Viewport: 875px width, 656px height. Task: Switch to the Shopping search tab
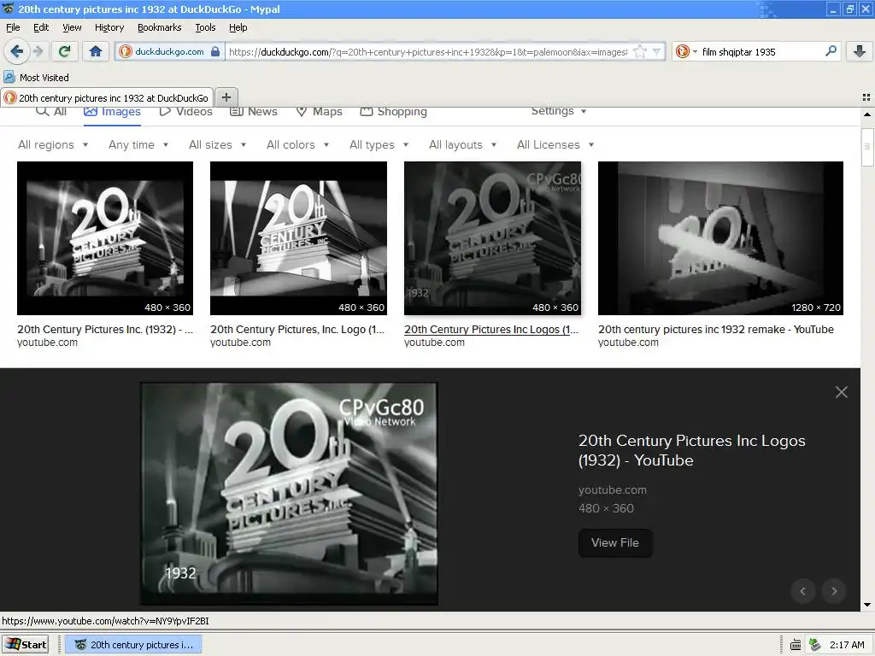393,112
